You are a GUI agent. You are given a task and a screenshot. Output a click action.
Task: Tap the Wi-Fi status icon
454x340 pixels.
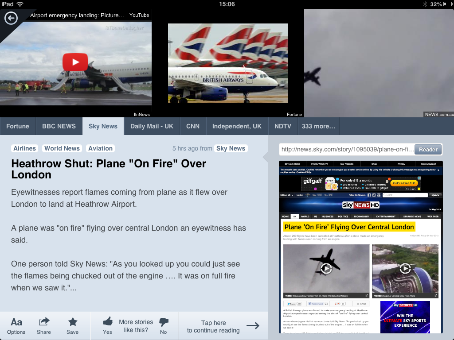pos(20,4)
